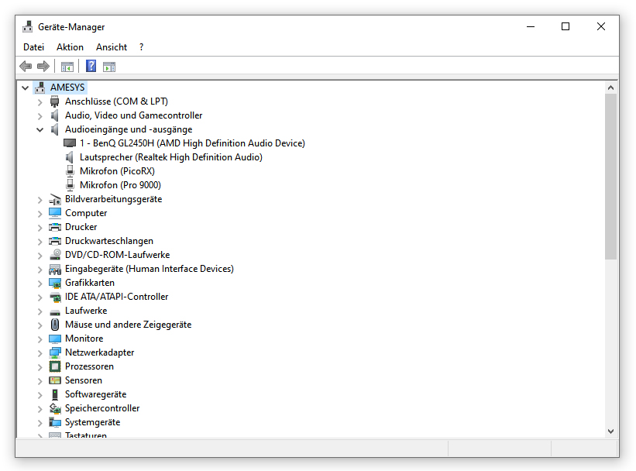The height and width of the screenshot is (471, 636).
Task: Click the Mikrofon (Pro 9000) microphone icon
Action: point(70,184)
